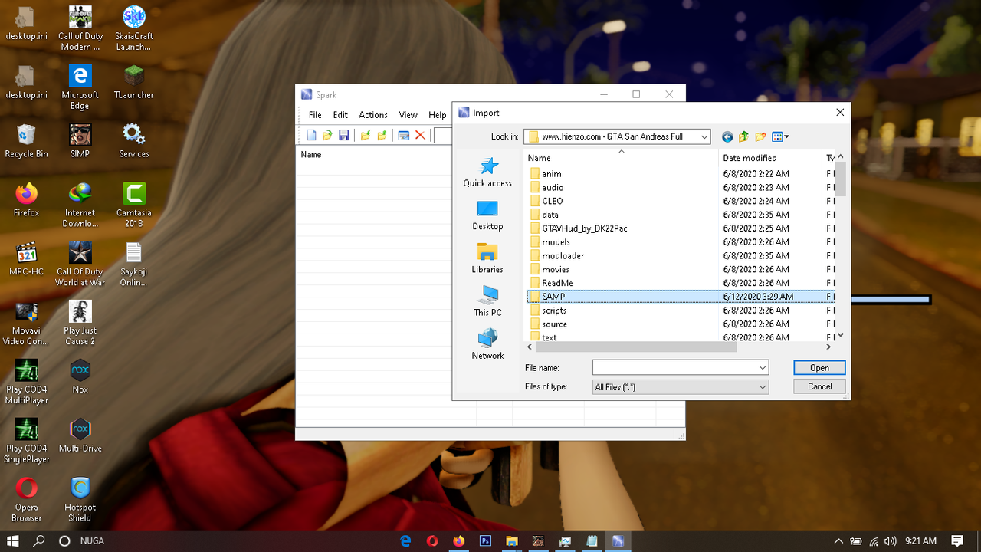The height and width of the screenshot is (552, 981).
Task: Select Libraries in the places bar
Action: pyautogui.click(x=487, y=258)
